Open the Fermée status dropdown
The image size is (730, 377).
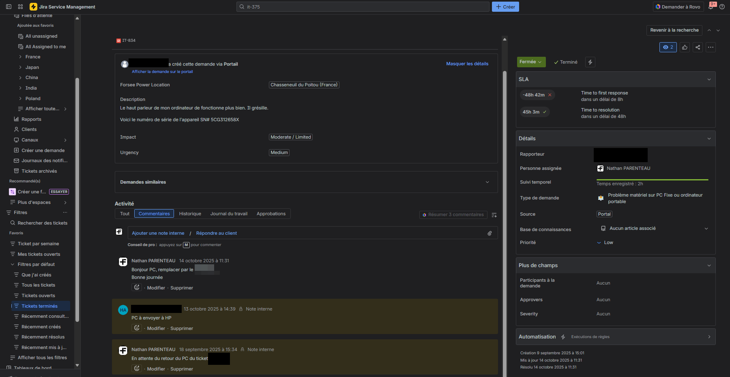pyautogui.click(x=531, y=62)
